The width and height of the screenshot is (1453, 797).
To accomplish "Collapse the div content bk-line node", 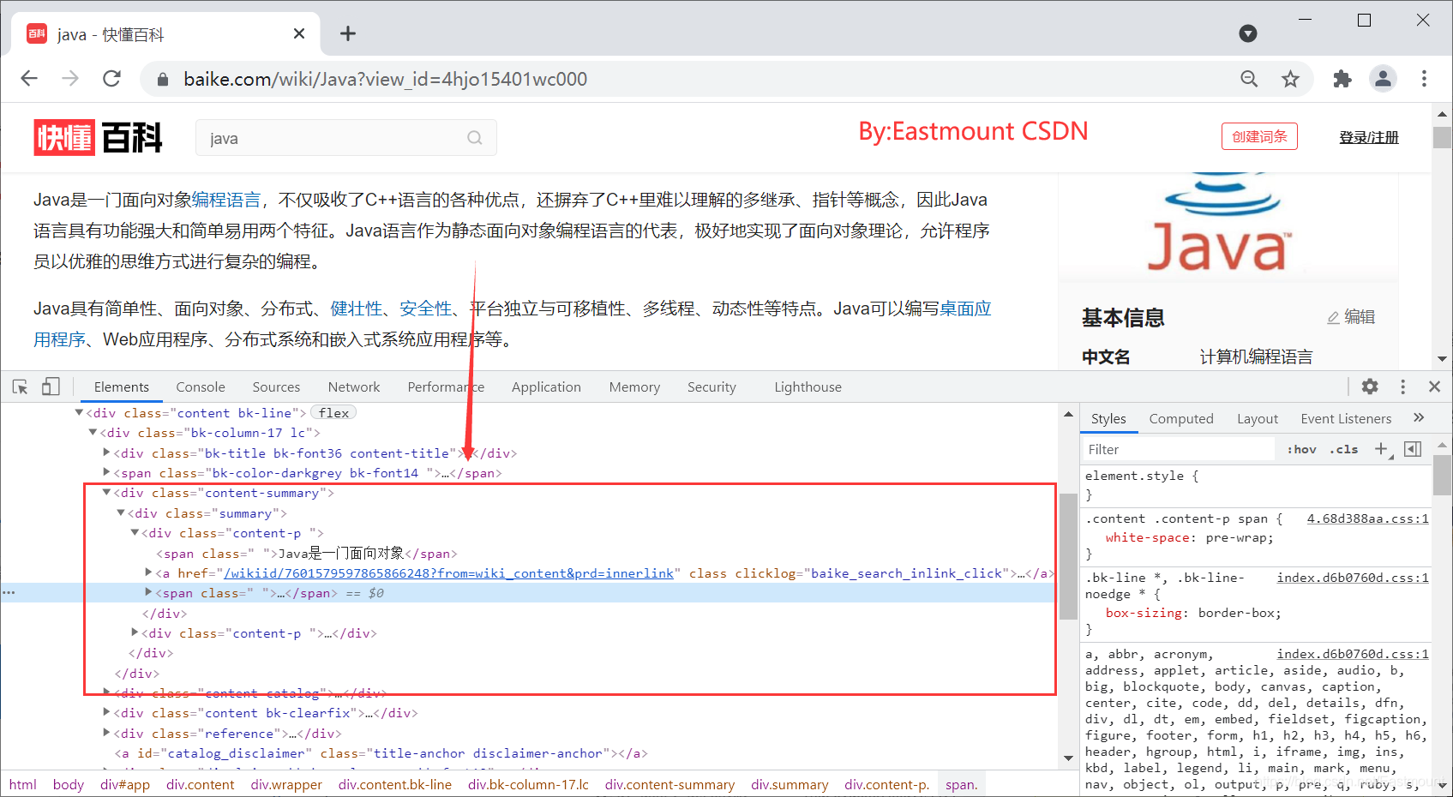I will 79,412.
